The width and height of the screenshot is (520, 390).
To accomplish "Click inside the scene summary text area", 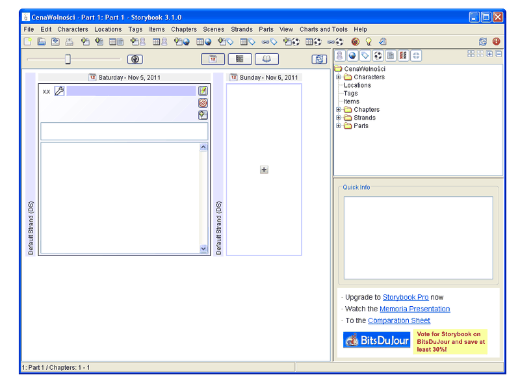I will click(120, 198).
